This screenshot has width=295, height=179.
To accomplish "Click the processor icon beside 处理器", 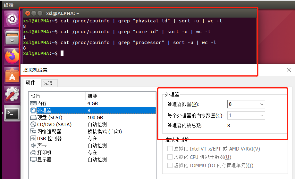I will click(33, 110).
